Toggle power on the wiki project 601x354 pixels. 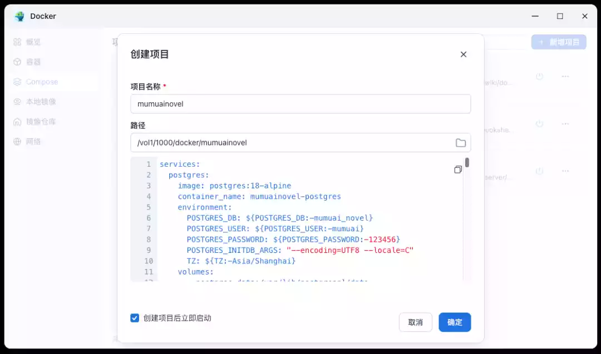pos(540,76)
